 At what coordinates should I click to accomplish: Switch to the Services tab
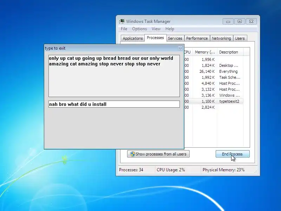175,38
